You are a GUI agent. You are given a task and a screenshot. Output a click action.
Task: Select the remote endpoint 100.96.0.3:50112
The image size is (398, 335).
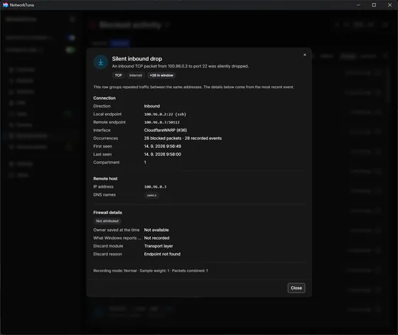[x=162, y=122]
